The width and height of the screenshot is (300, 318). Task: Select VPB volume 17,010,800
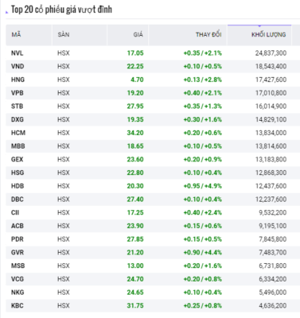point(271,93)
